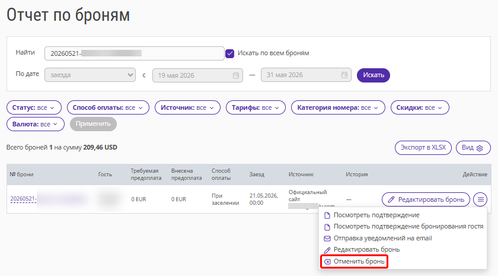Screen dimensions: 498x276
Task: Click the cancel icon beside Отменить бронь
Action: 327,262
